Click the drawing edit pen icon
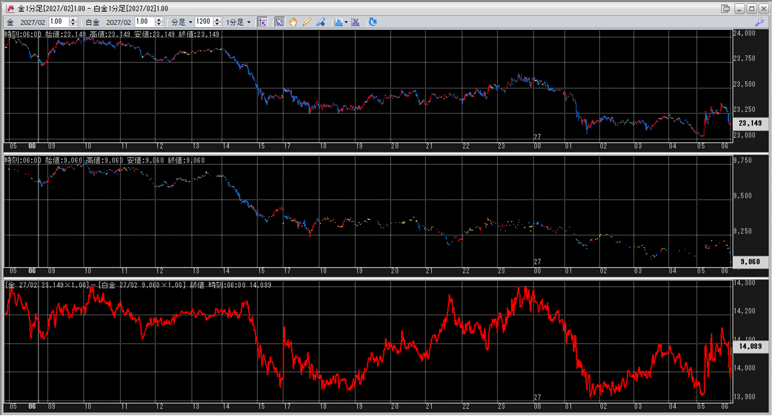Screen dimensions: 772x416 point(321,22)
